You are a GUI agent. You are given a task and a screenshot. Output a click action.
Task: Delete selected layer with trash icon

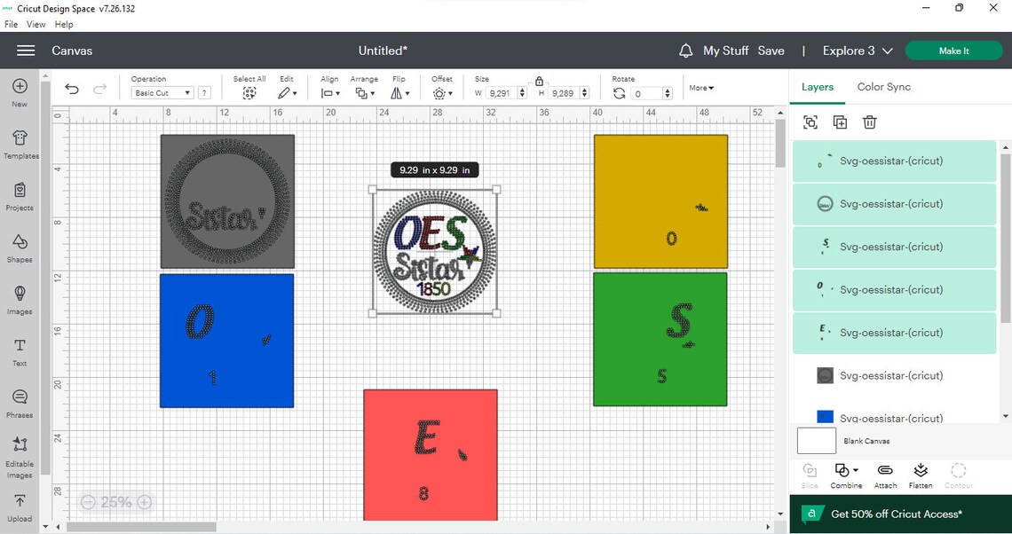point(869,122)
